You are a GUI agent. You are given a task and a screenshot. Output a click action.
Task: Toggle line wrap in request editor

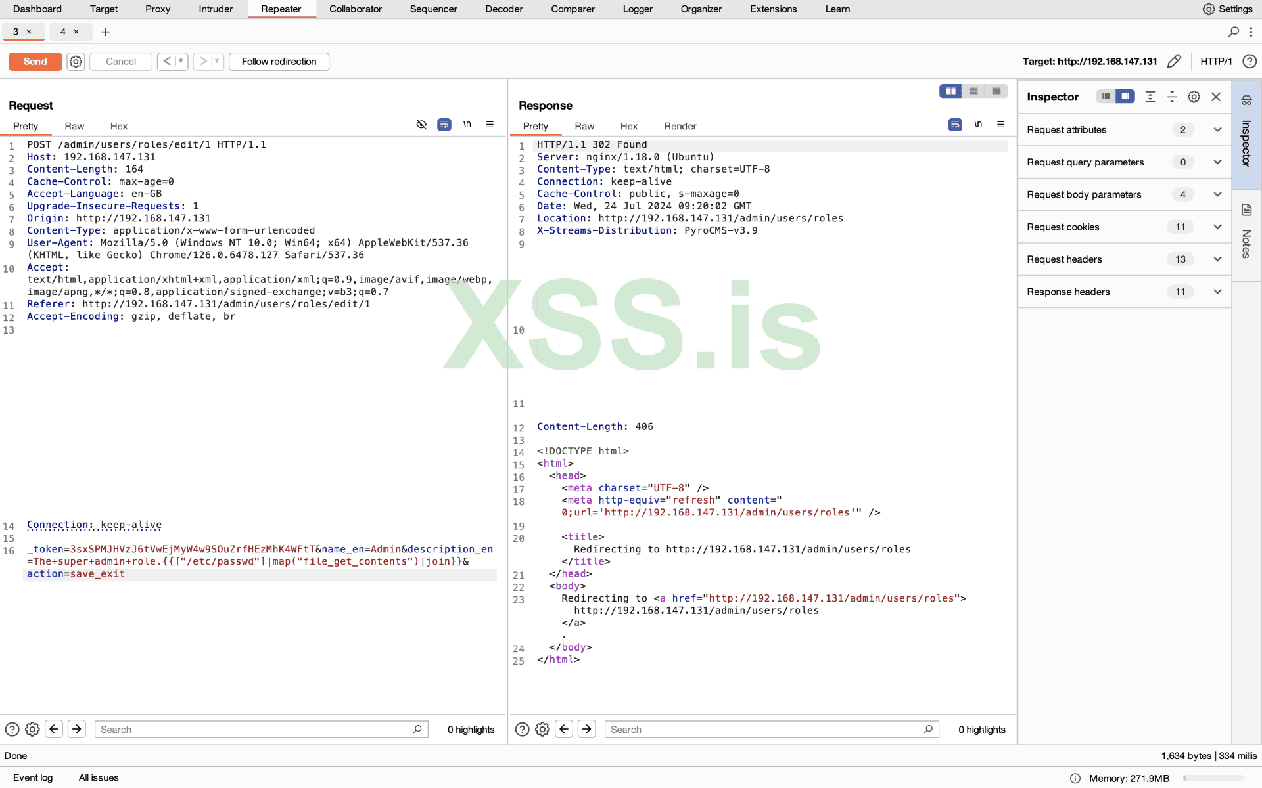click(444, 125)
